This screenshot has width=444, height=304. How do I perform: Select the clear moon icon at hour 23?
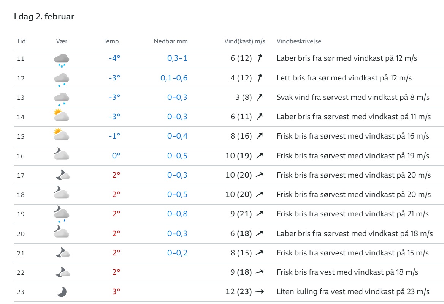62,291
